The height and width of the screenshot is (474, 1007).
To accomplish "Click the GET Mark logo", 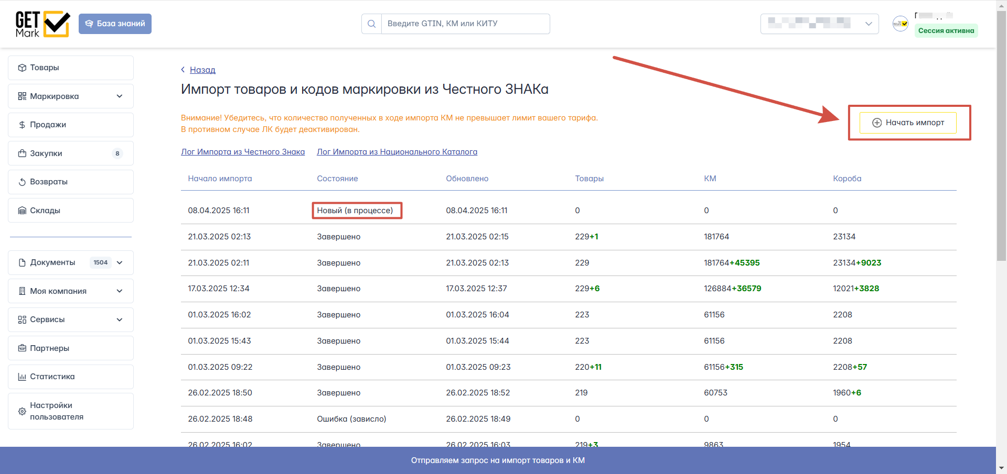I will click(42, 24).
